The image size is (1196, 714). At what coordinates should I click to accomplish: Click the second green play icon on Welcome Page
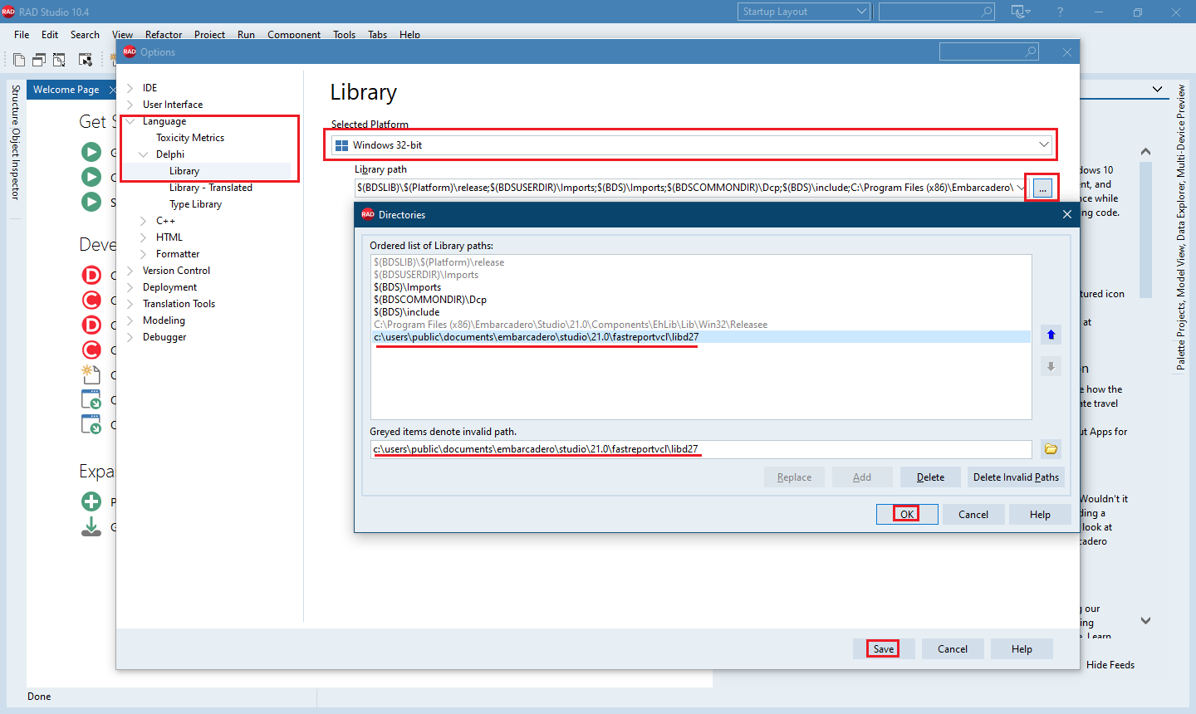91,177
